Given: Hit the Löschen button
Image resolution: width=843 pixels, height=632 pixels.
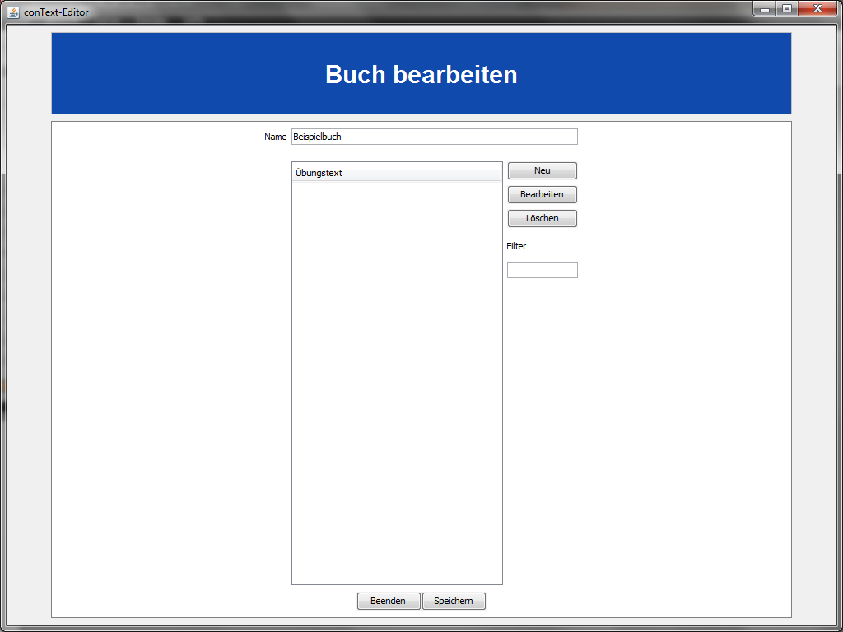Looking at the screenshot, I should 542,219.
